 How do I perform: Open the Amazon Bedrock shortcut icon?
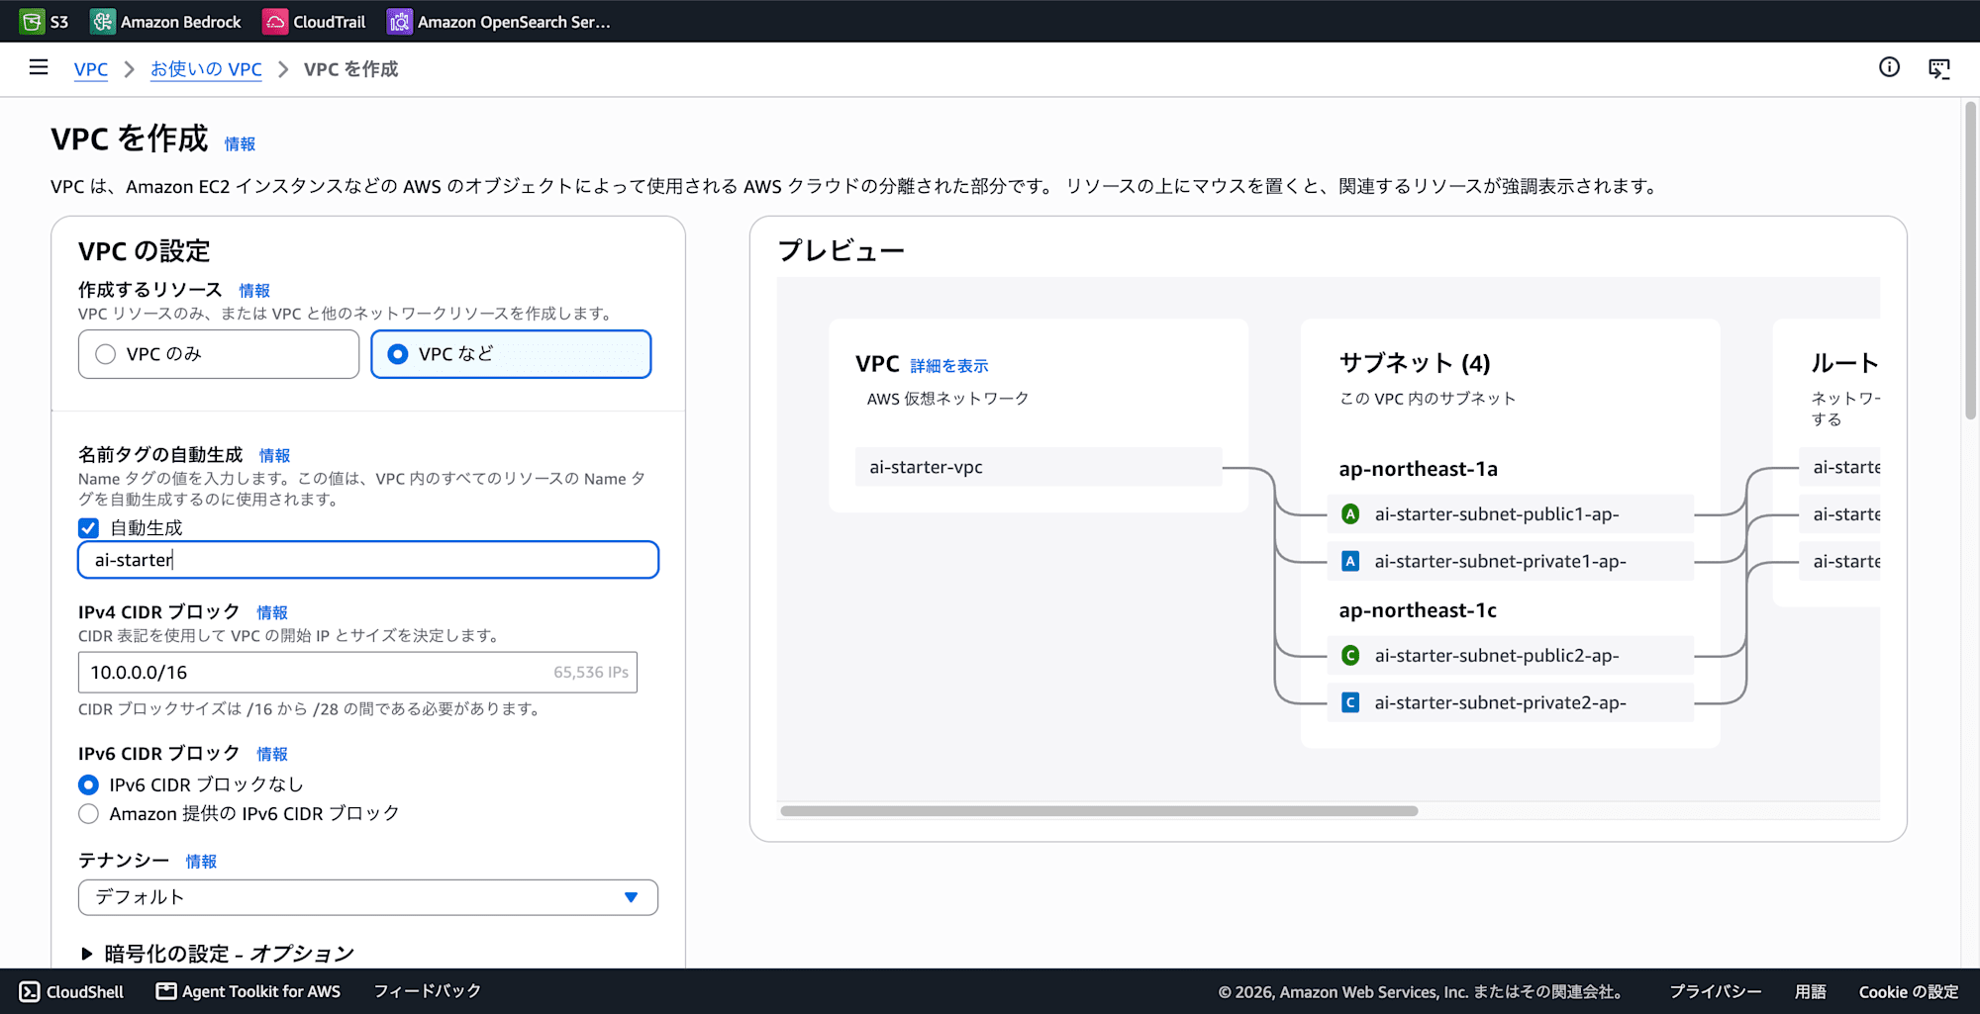[x=103, y=21]
